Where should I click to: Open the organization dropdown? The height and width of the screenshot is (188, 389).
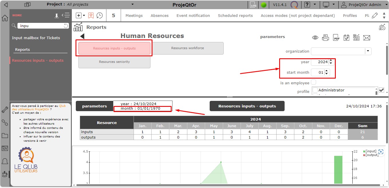coord(368,51)
